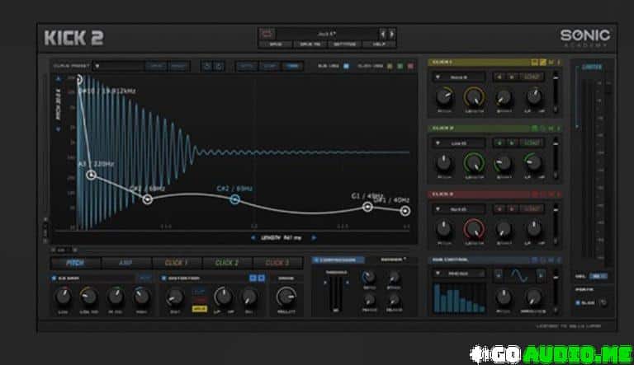Toggle the Compressor enable checkbox
Viewport: 634px width, 365px height.
coord(316,260)
